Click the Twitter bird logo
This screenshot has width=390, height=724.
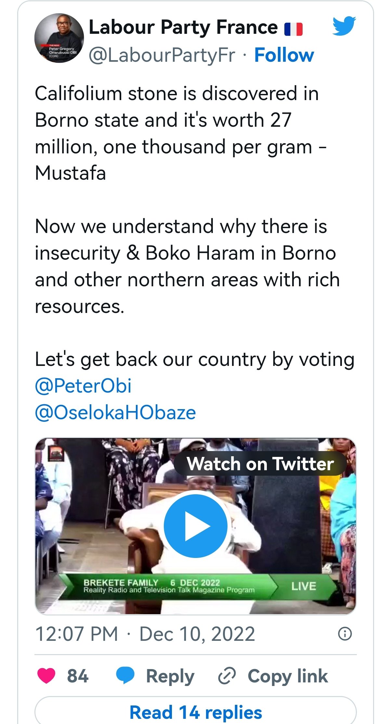coord(344,26)
